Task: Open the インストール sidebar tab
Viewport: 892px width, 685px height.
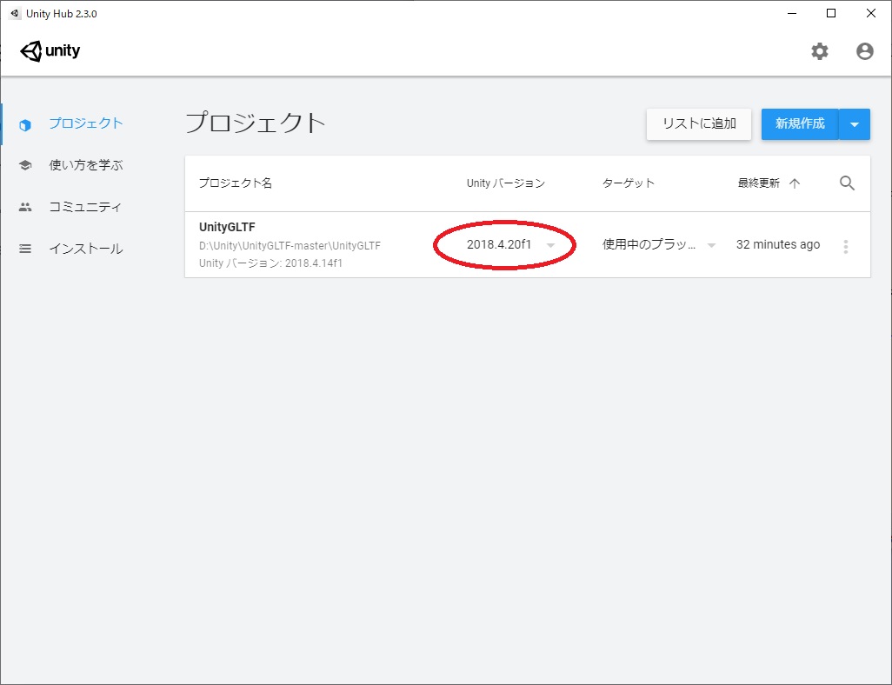Action: click(85, 249)
